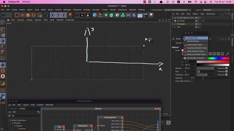Click the blue Cube primitive icon
The image size is (234, 131).
coord(95,15)
